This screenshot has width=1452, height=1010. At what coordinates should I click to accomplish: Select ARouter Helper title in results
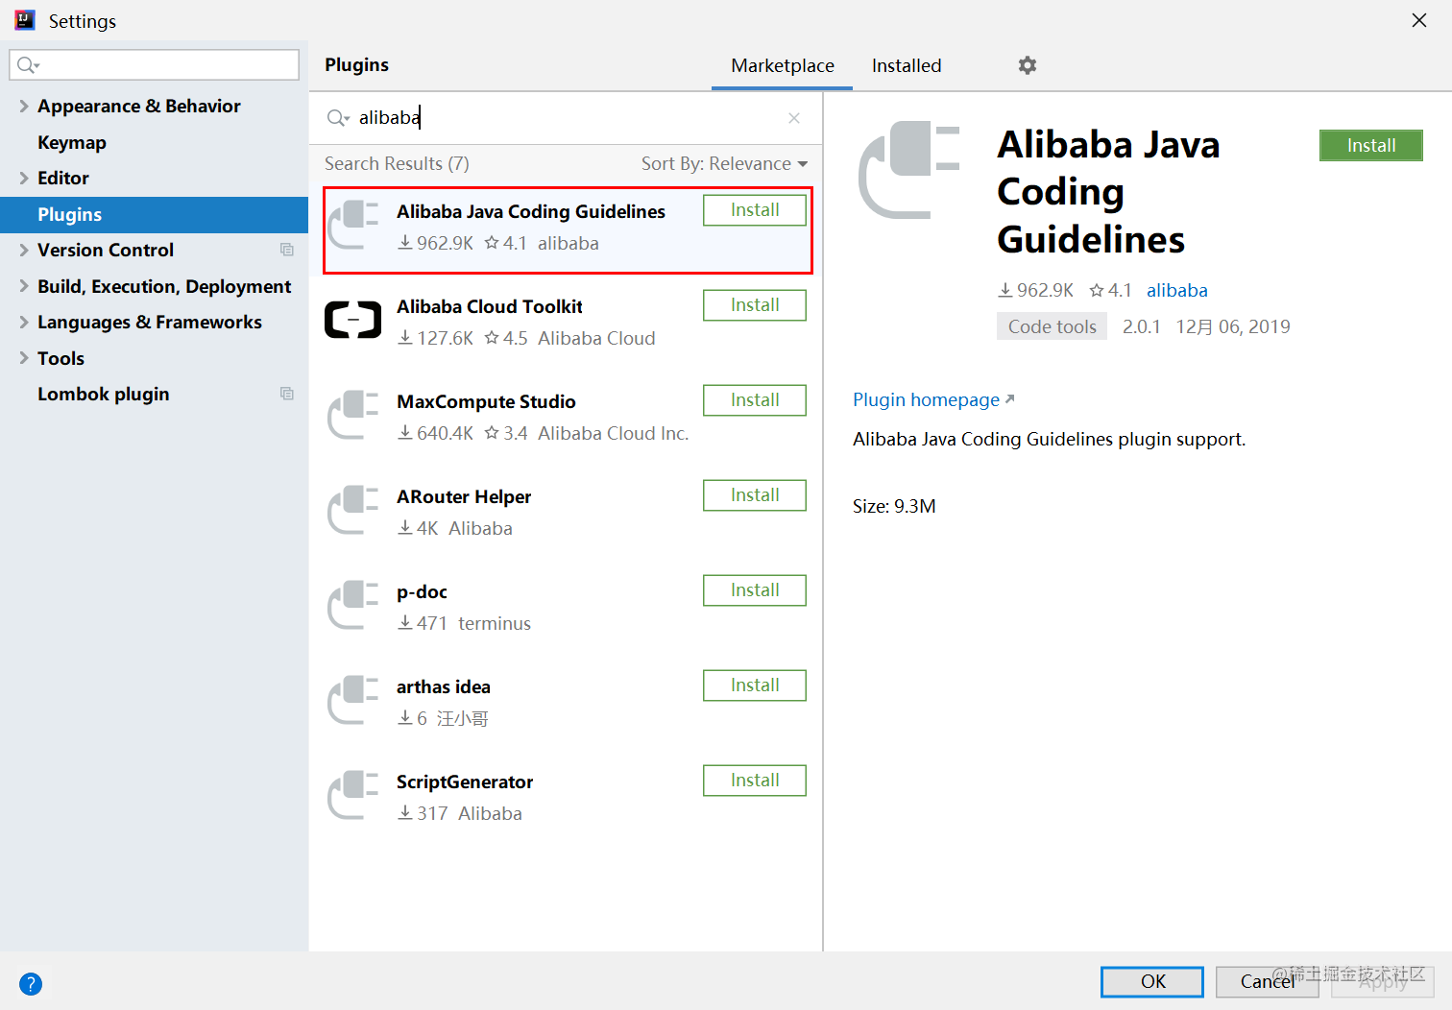pos(464,496)
